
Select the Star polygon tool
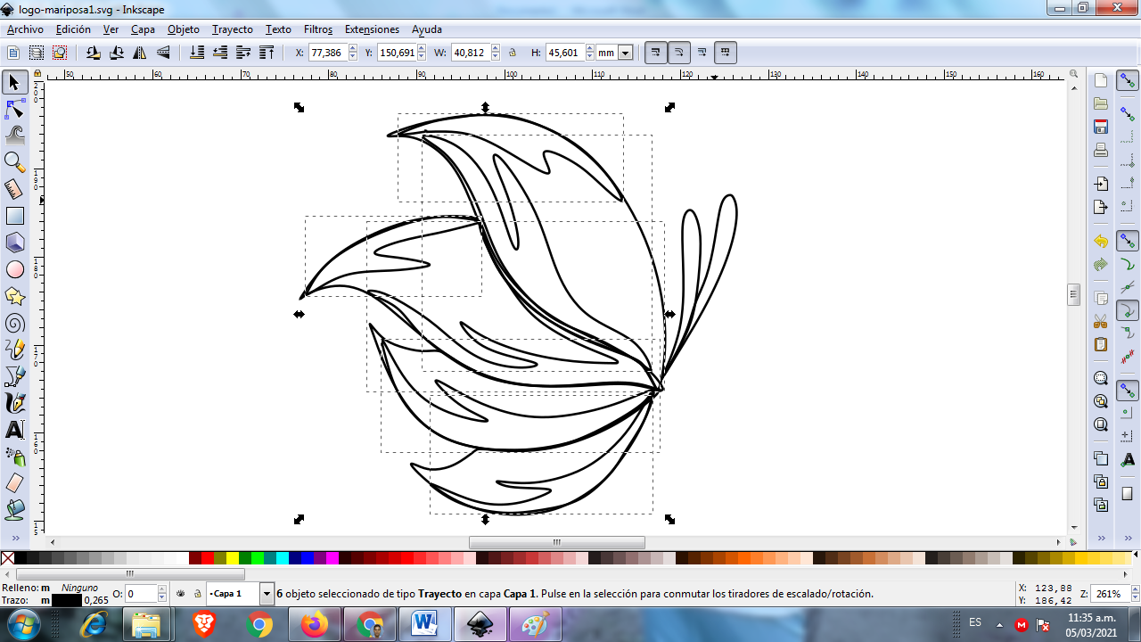14,296
